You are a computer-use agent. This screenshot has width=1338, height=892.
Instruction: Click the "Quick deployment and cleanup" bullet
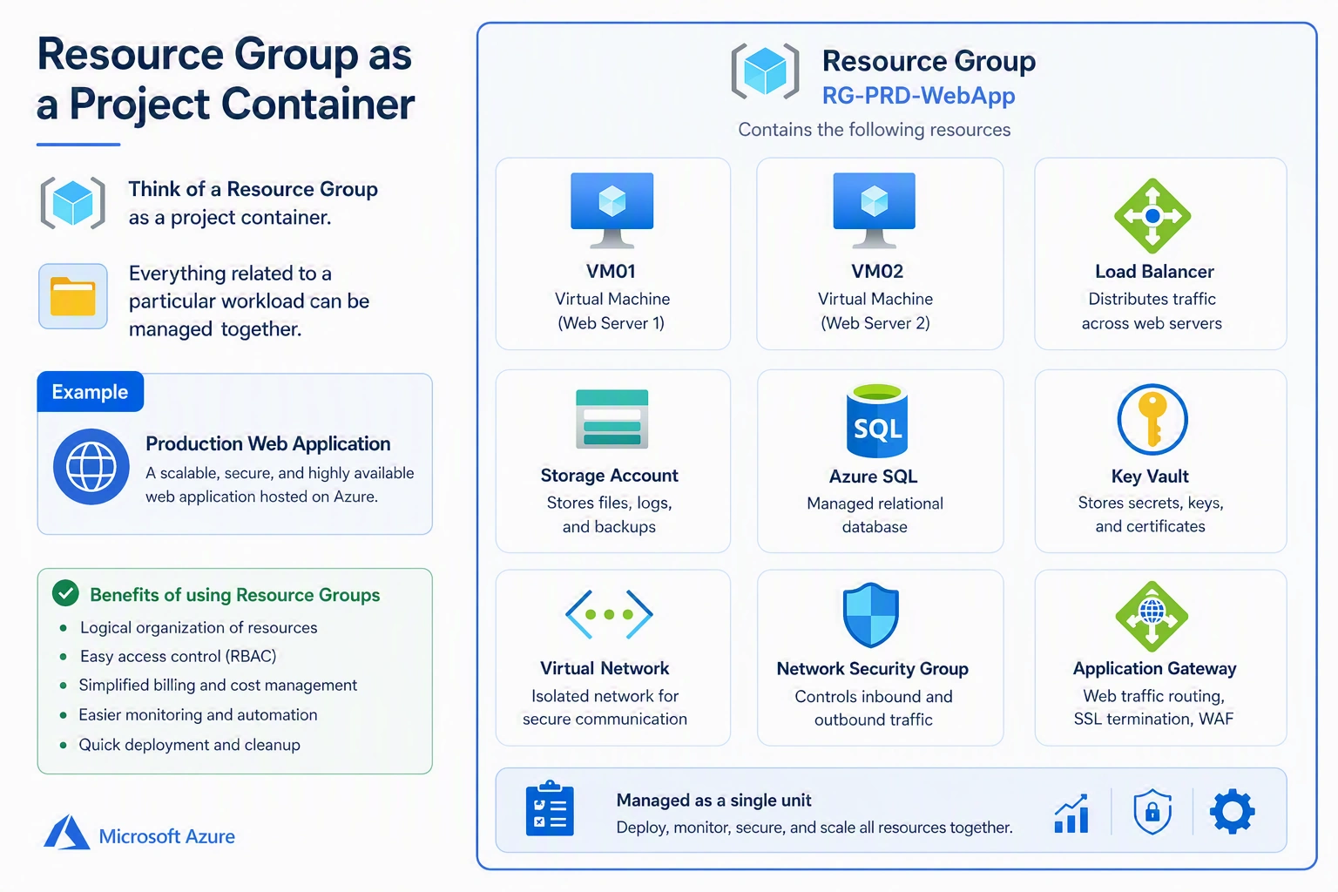click(189, 745)
